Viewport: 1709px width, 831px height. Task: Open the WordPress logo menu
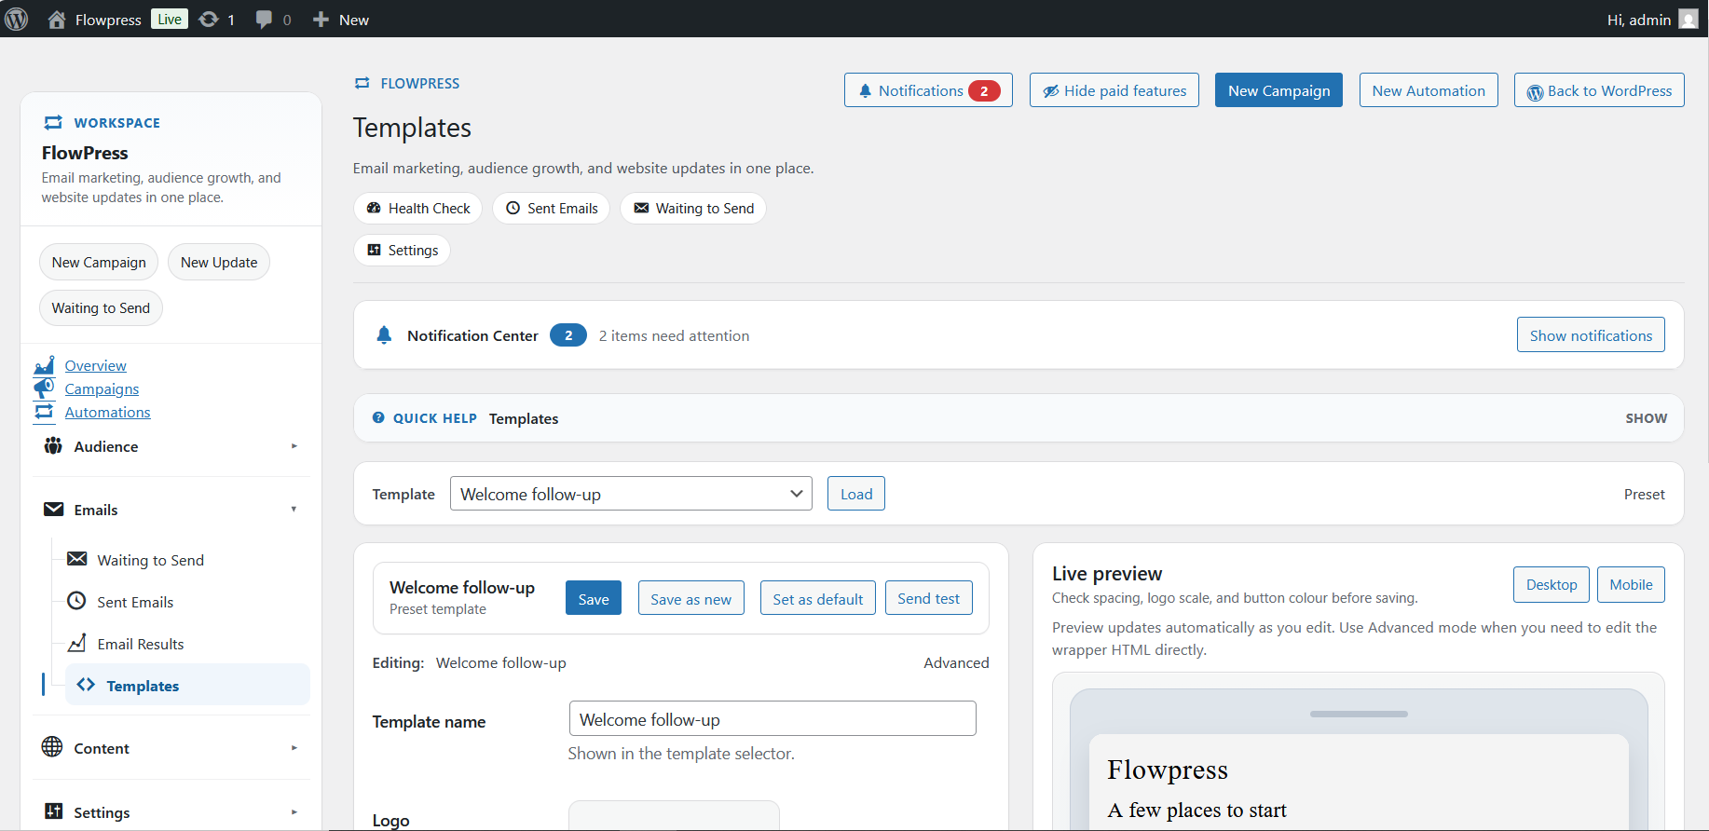coord(17,19)
